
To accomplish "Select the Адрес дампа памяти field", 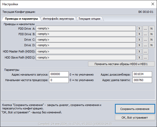I will (x=142, y=80).
